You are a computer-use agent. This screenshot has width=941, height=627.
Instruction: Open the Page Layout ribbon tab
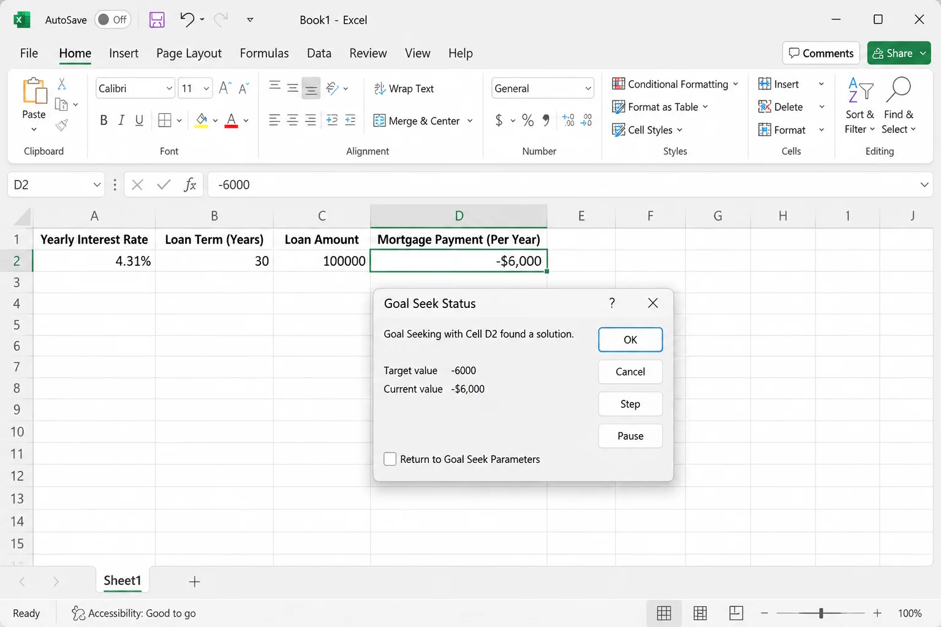coord(189,53)
